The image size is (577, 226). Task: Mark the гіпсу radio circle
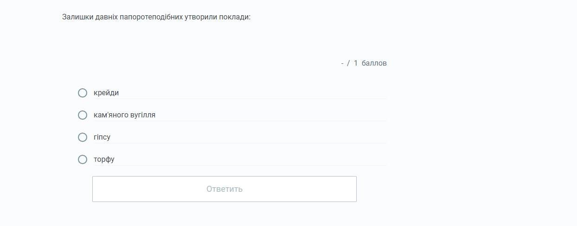(83, 137)
